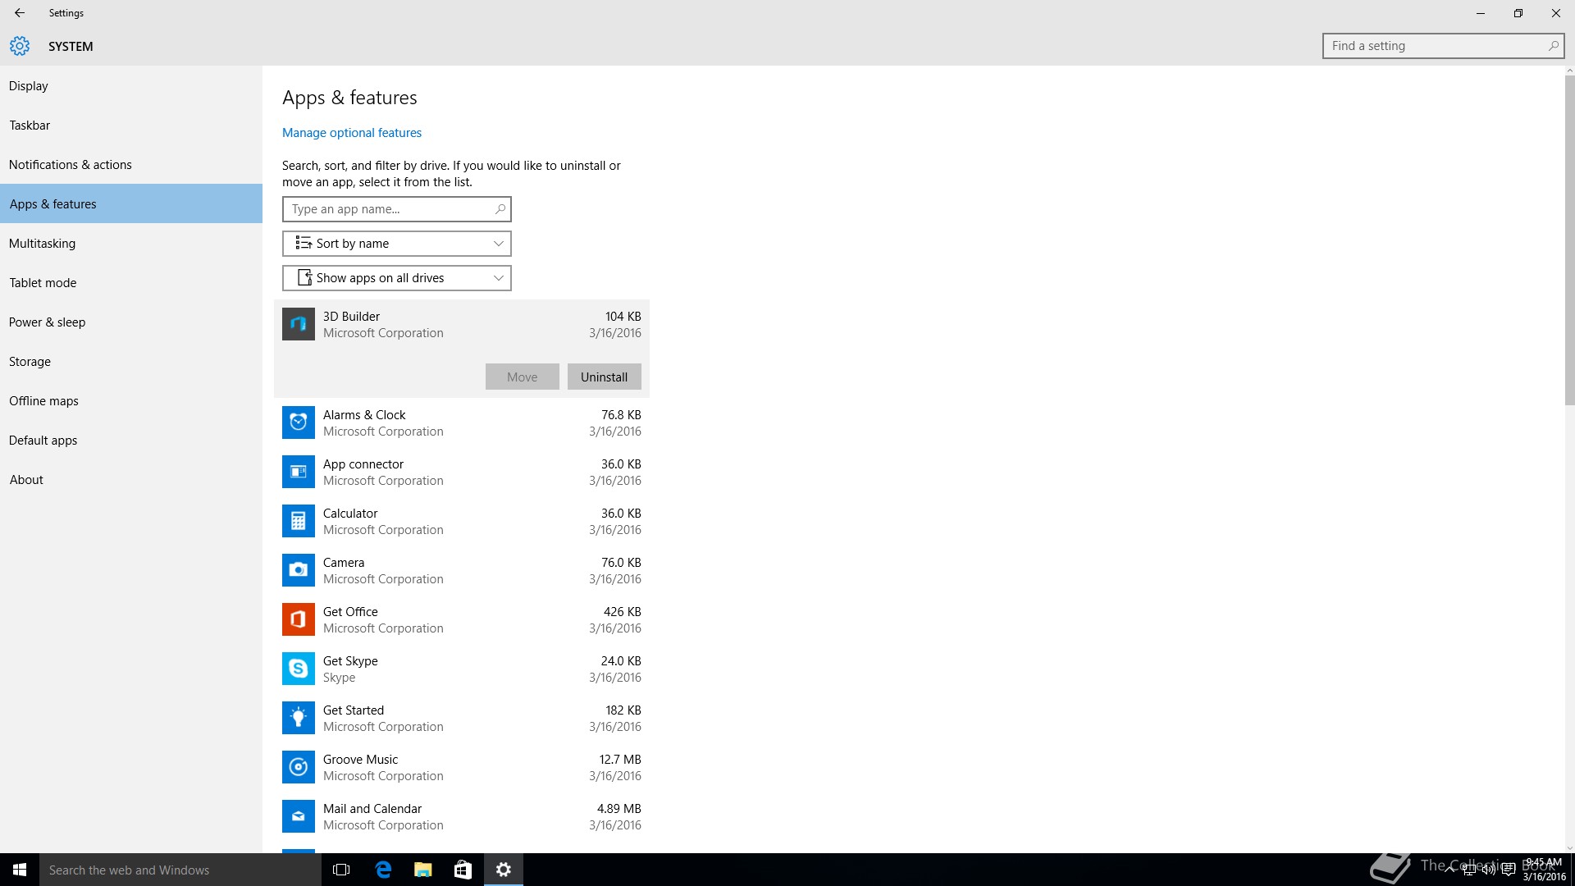Select the Get Skype list entry name
1575x886 pixels.
pos(350,661)
